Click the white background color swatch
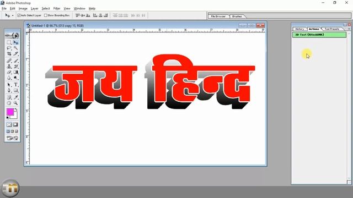Screen dimensions: 353x198 point(15,116)
